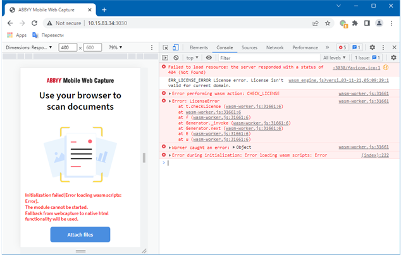Open the Перевести translate bookmark
Image resolution: width=401 pixels, height=255 pixels.
click(48, 35)
